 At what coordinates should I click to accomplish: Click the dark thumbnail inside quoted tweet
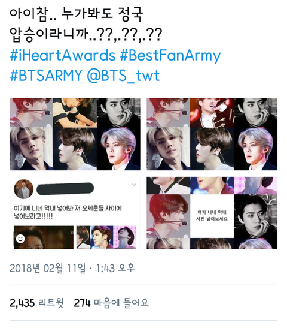(44, 237)
